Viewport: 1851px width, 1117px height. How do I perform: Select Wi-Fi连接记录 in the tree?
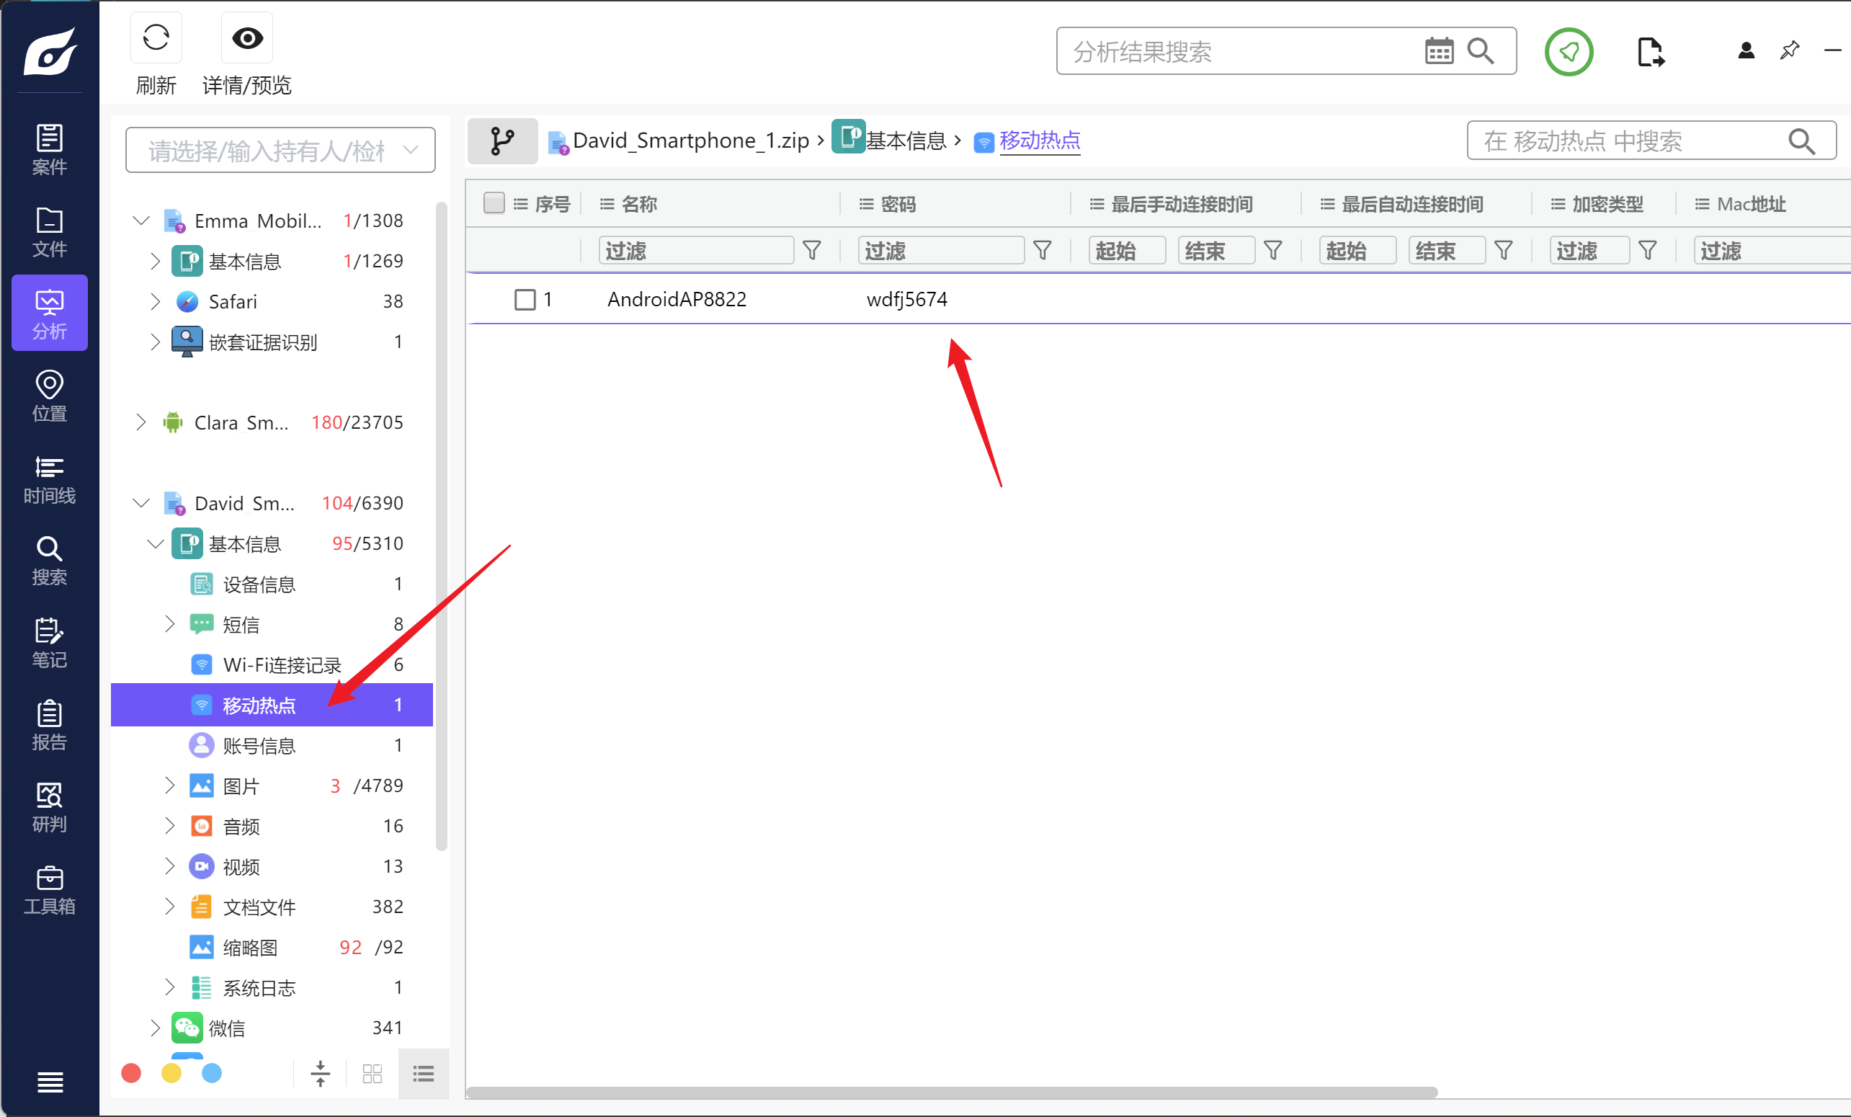[x=282, y=664]
